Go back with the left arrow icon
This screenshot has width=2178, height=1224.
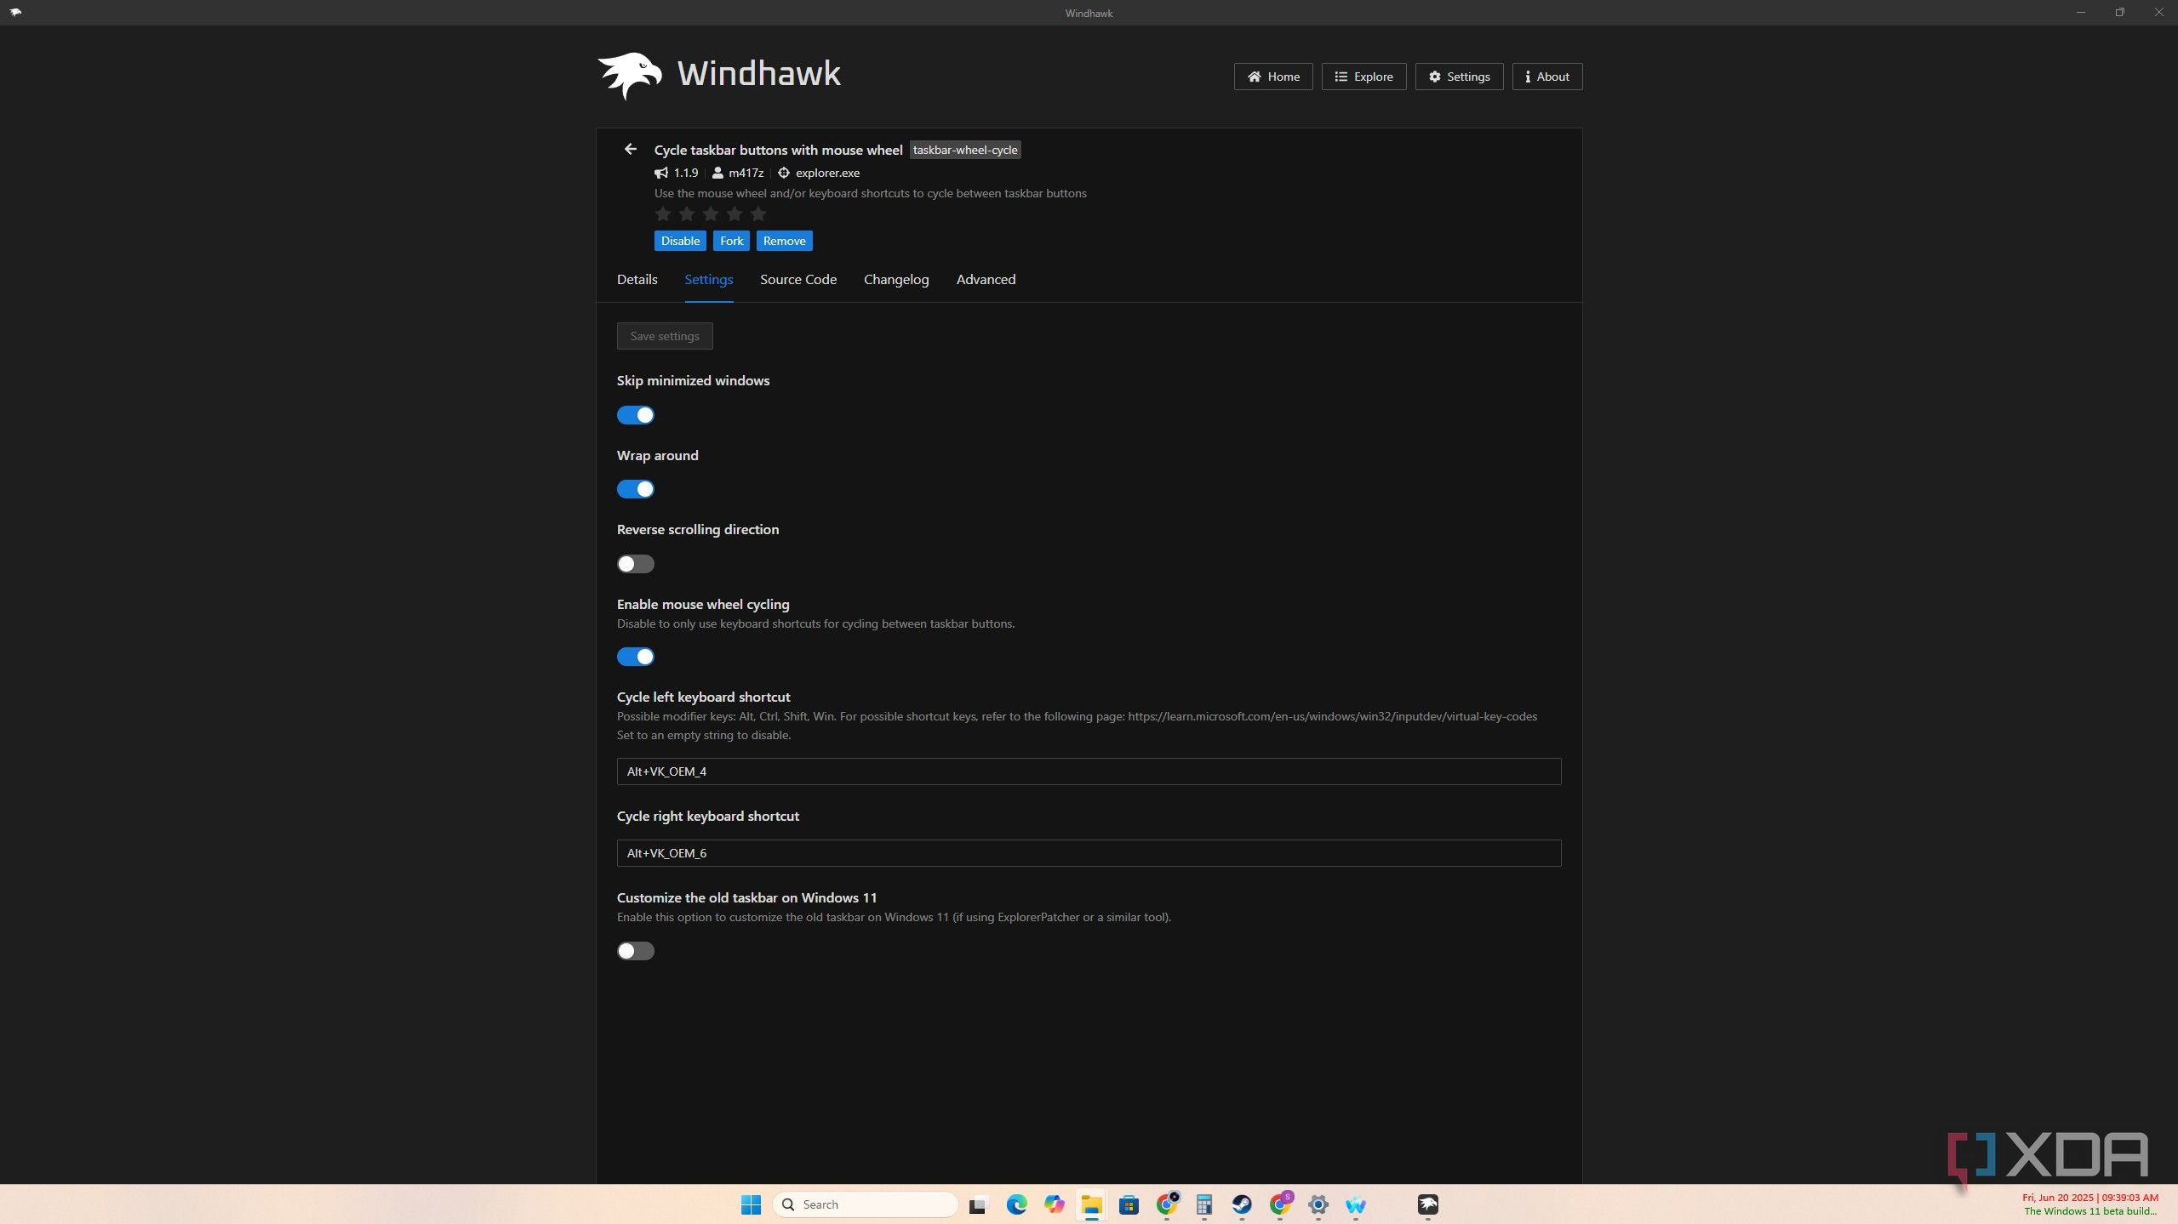coord(630,149)
